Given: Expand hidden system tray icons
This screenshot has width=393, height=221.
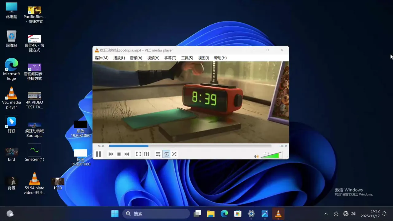Looking at the screenshot, I should point(326,214).
